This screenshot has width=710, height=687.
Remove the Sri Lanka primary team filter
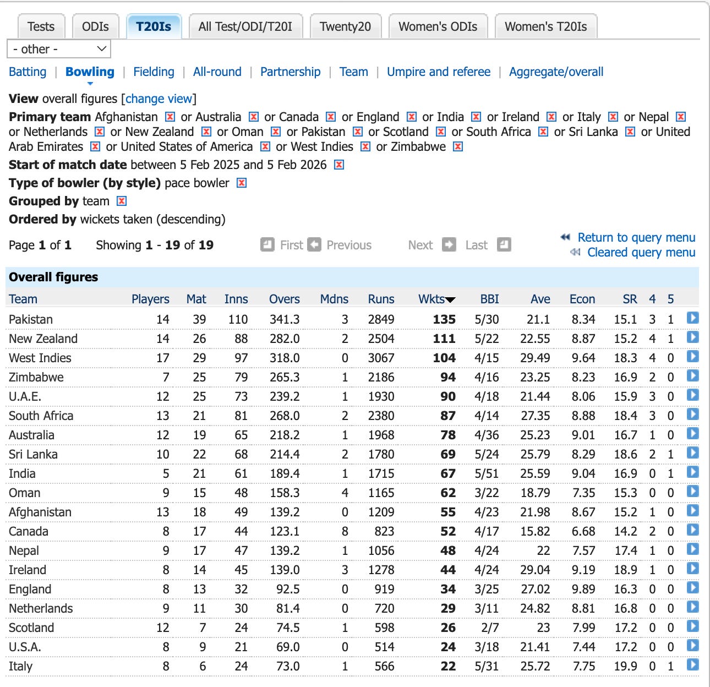coord(631,132)
